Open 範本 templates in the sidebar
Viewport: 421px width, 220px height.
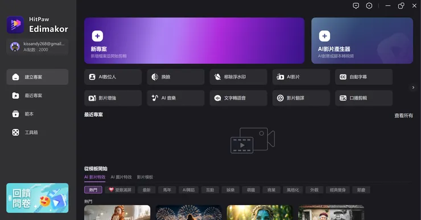tap(38, 114)
